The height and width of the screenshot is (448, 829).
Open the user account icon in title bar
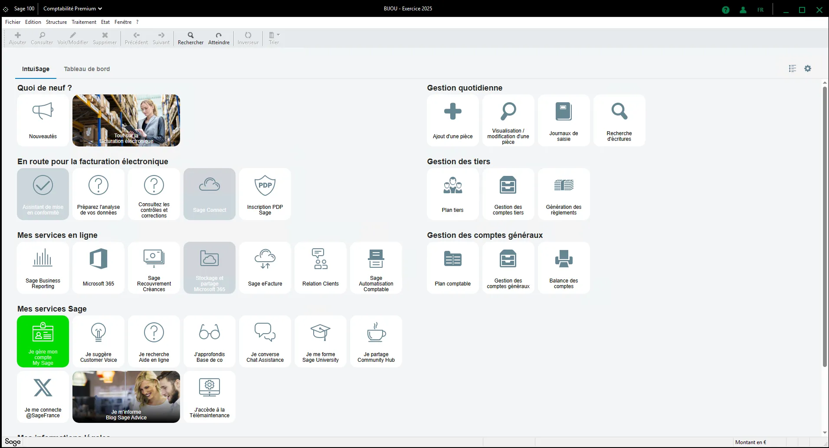(743, 10)
